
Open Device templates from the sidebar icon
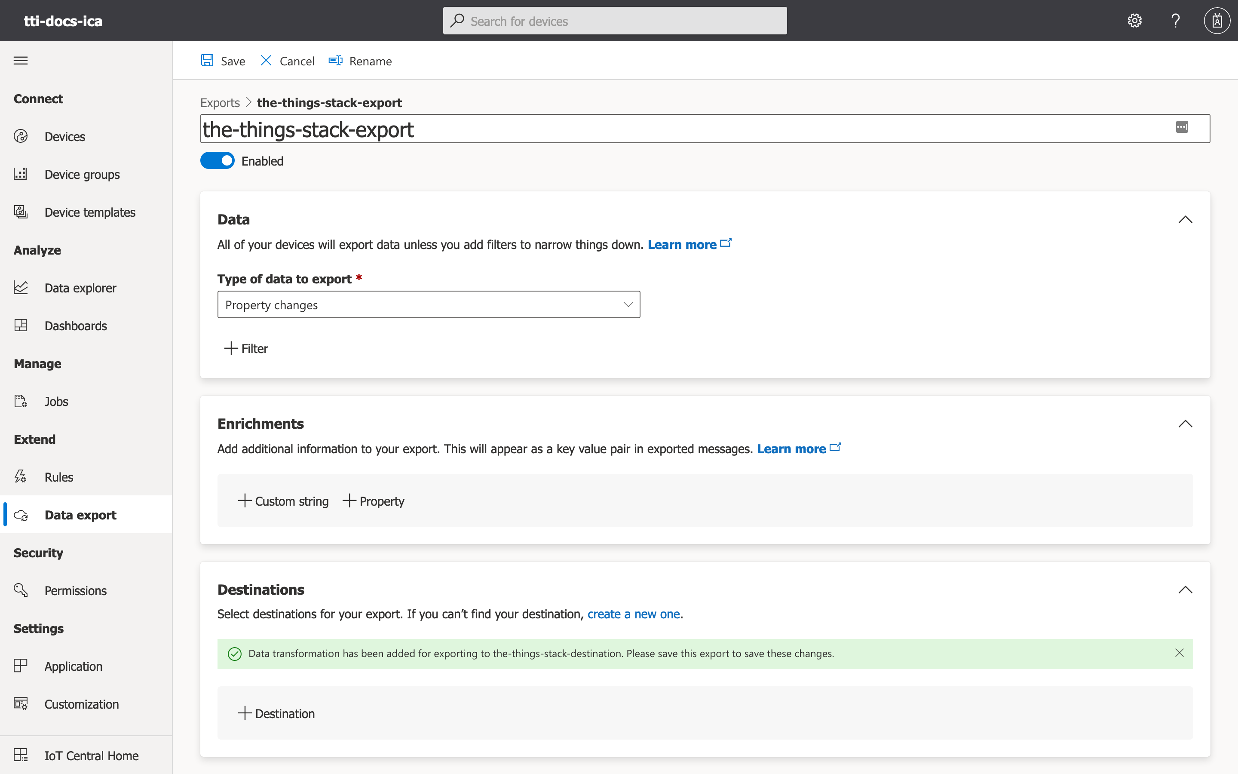[x=21, y=212]
